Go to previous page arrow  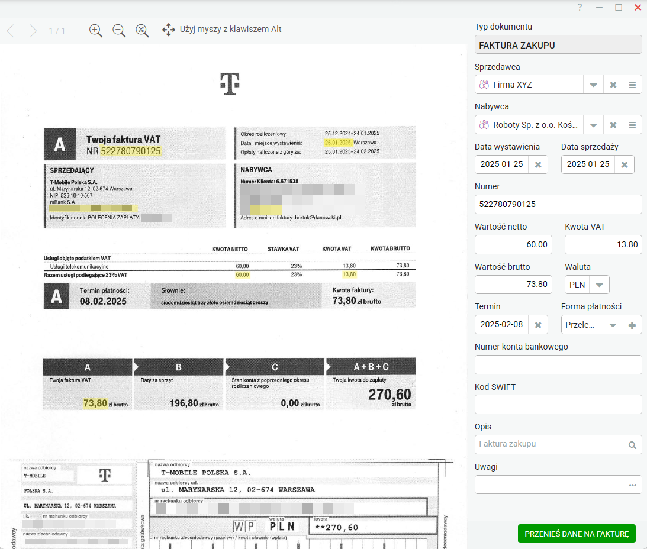[x=11, y=31]
